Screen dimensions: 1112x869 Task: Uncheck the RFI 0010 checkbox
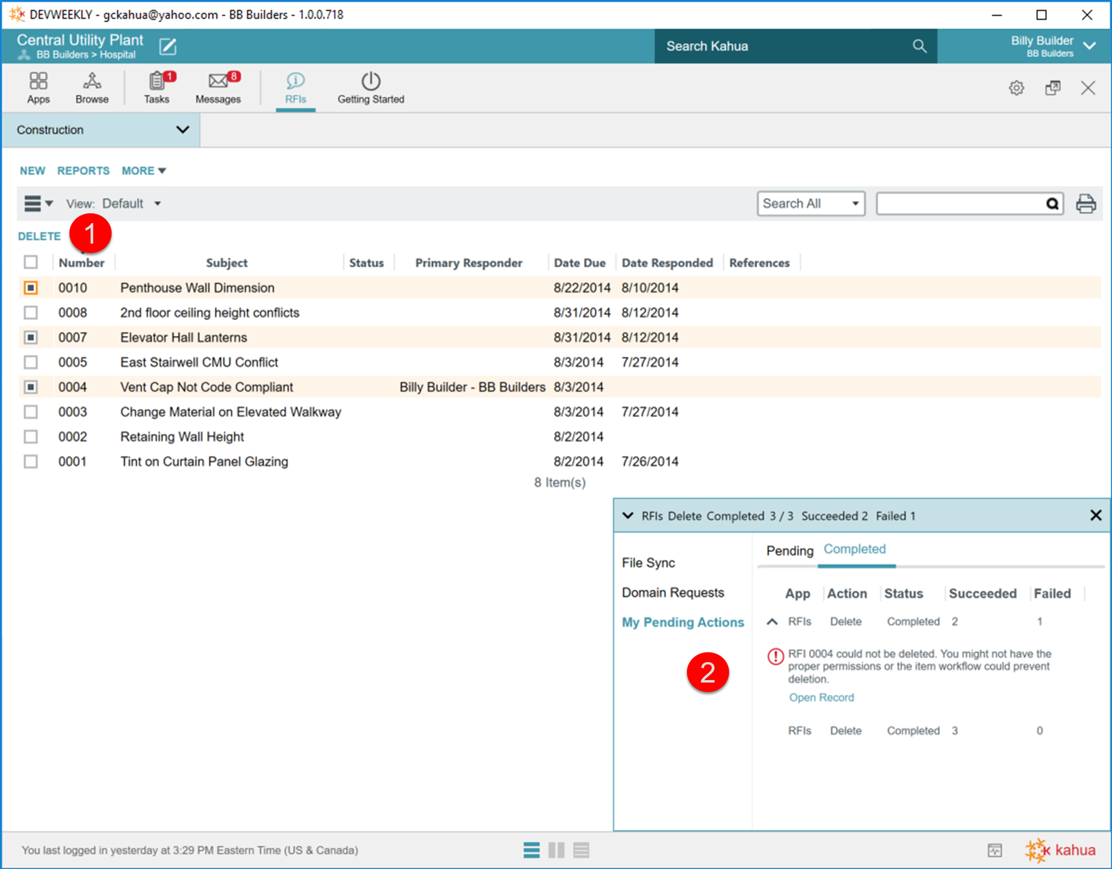(31, 288)
